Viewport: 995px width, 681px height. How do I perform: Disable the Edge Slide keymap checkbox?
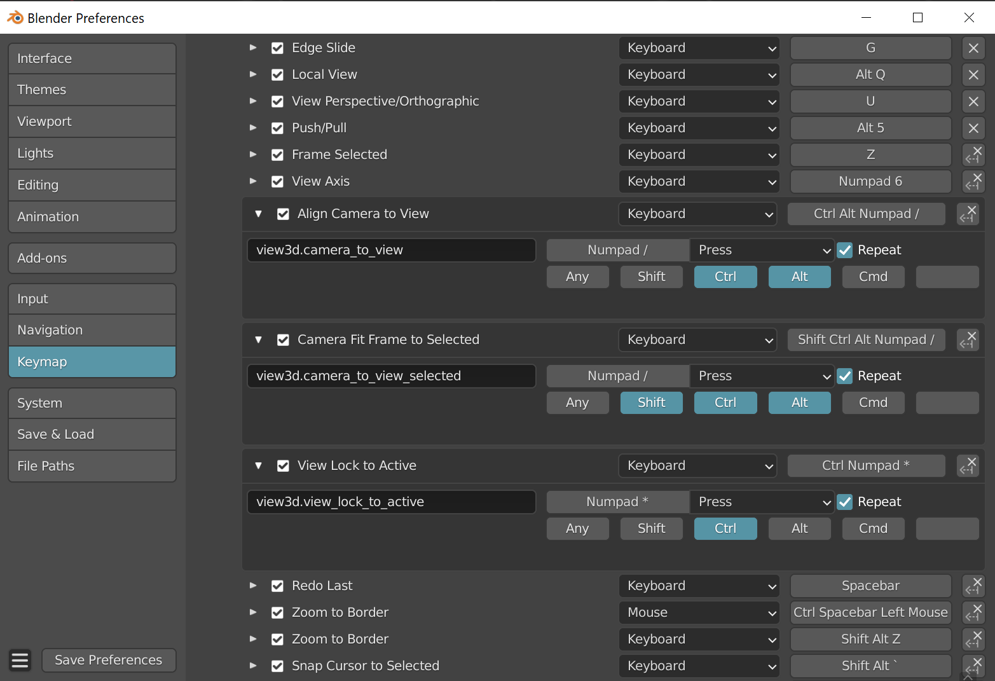pos(277,48)
